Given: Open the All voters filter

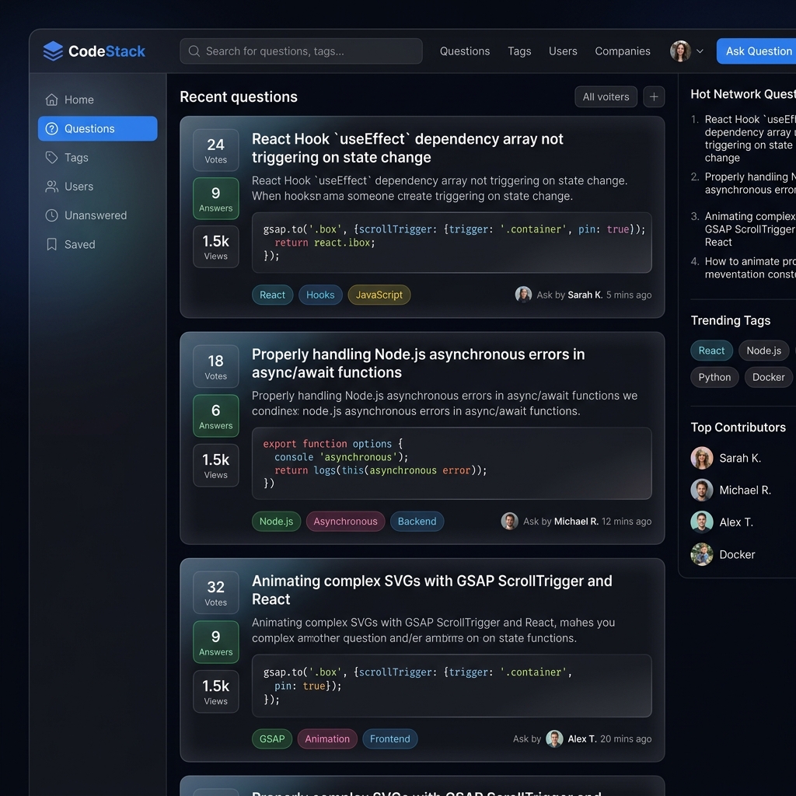Looking at the screenshot, I should click(x=606, y=97).
